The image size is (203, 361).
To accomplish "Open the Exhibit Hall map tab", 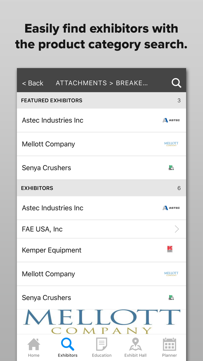I will click(x=135, y=347).
